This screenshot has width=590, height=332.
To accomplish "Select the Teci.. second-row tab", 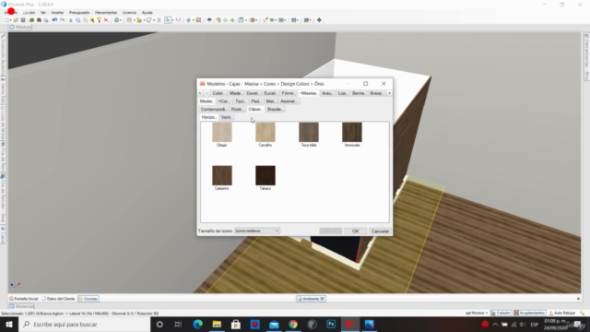I will 240,101.
